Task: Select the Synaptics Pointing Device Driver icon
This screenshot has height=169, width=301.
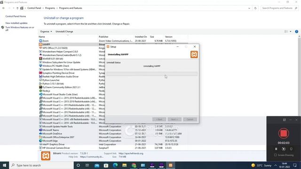Action: [40, 73]
